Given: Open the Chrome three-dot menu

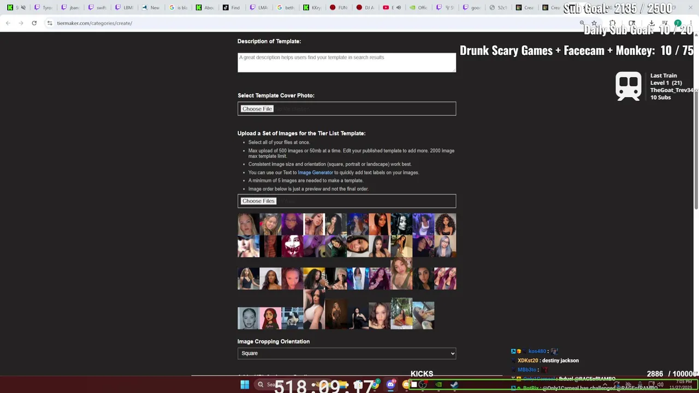Looking at the screenshot, I should tap(691, 23).
